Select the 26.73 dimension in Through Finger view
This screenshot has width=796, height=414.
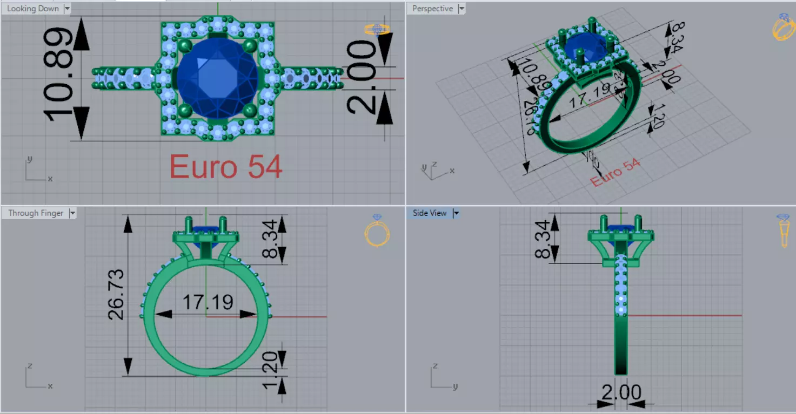(117, 294)
